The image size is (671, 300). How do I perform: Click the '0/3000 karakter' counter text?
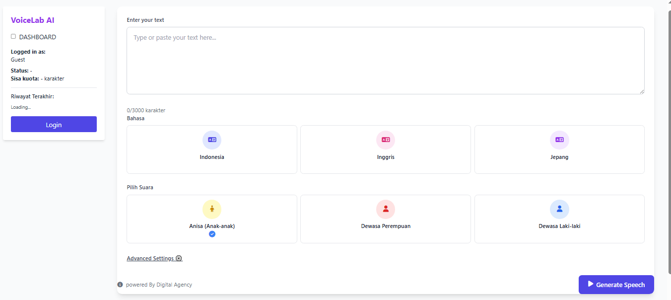coord(146,110)
